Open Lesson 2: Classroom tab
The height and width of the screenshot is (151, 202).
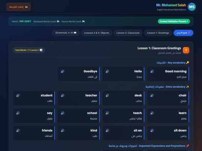tap(128, 33)
